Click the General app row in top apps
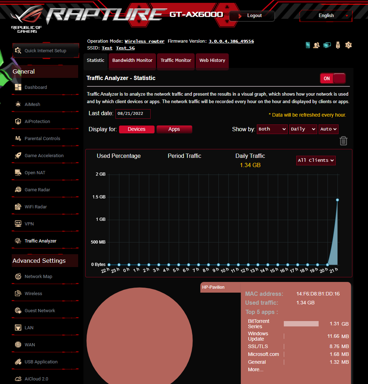368x384 pixels. [x=298, y=362]
